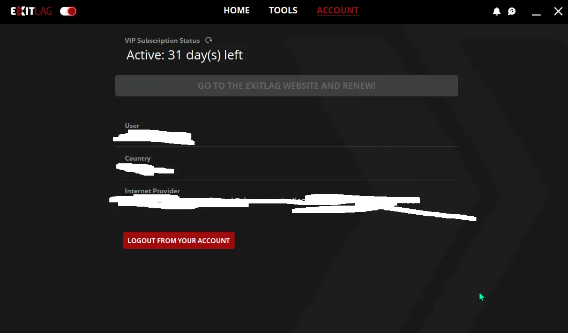Click the 'Active: 31 day(s) left' text
Viewport: 568px width, 333px height.
184,55
